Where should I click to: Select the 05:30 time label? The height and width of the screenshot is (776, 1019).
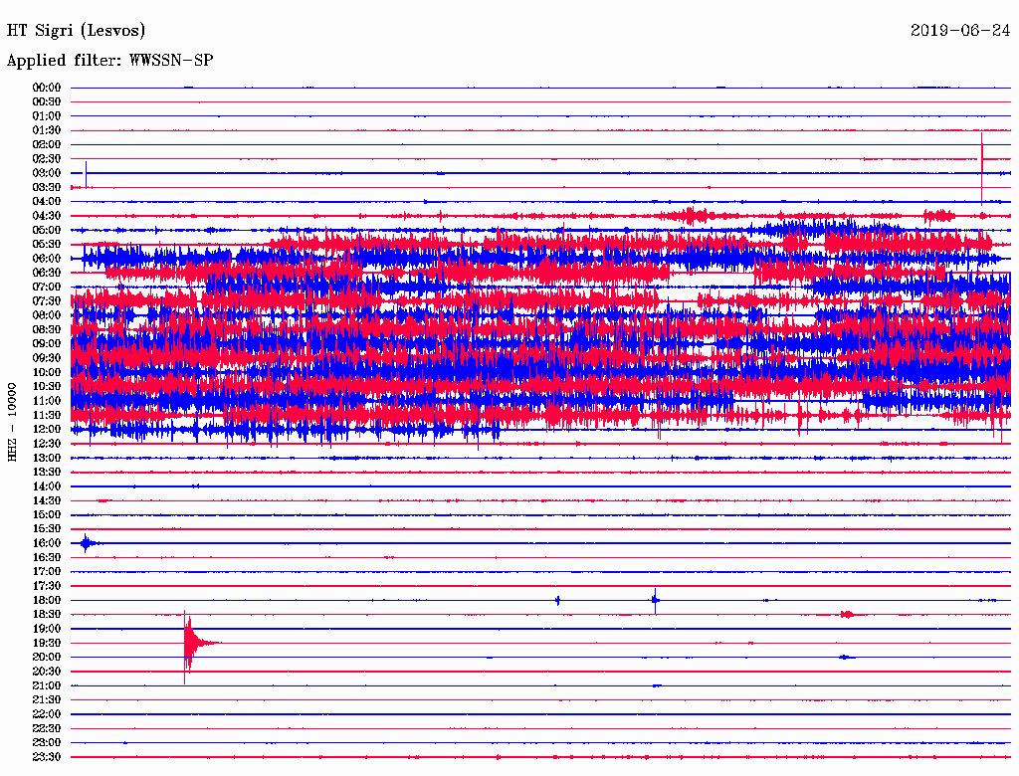click(47, 245)
